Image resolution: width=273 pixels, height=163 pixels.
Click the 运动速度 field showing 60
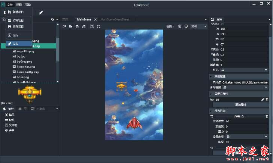pyautogui.click(x=247, y=121)
